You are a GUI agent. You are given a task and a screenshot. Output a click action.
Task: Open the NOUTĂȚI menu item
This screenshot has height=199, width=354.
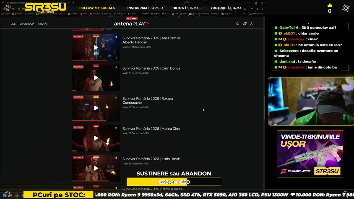(x=43, y=24)
